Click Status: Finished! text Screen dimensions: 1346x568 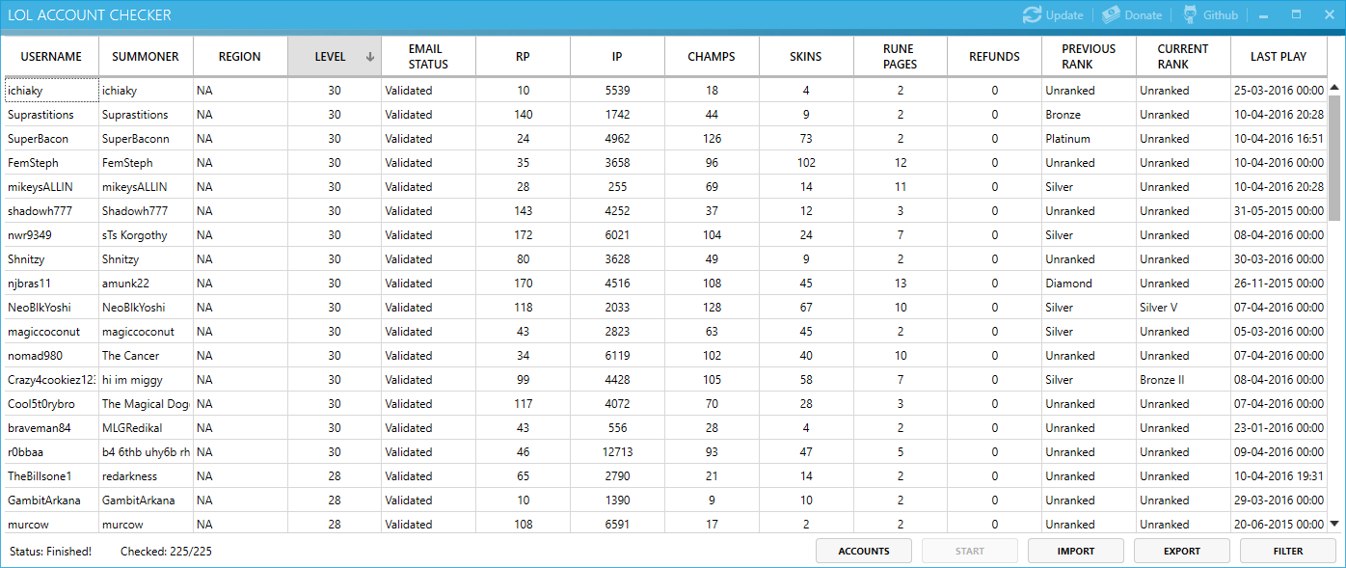click(50, 552)
